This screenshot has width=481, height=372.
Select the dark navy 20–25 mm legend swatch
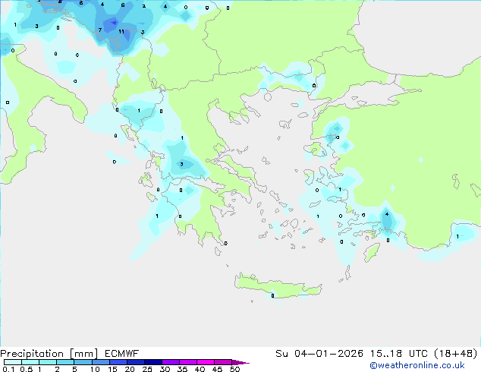pos(135,362)
